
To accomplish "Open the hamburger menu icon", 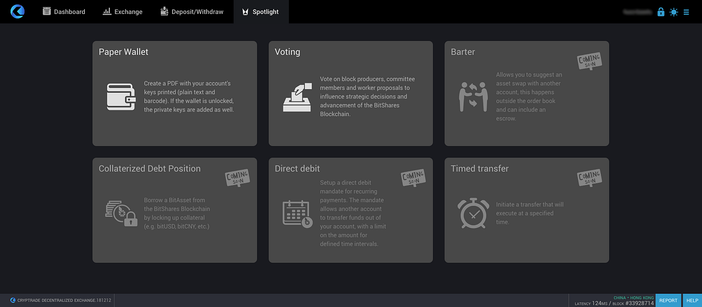I will tap(687, 12).
